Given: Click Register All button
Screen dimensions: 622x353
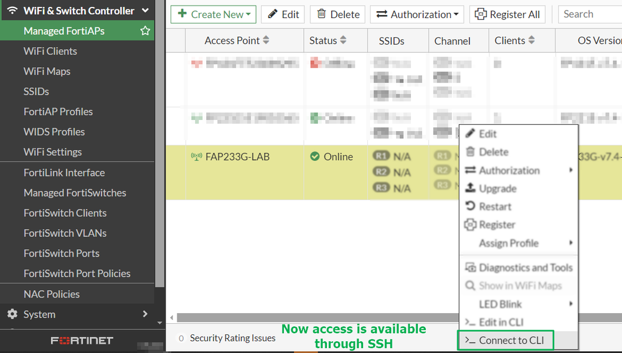Looking at the screenshot, I should pyautogui.click(x=507, y=14).
